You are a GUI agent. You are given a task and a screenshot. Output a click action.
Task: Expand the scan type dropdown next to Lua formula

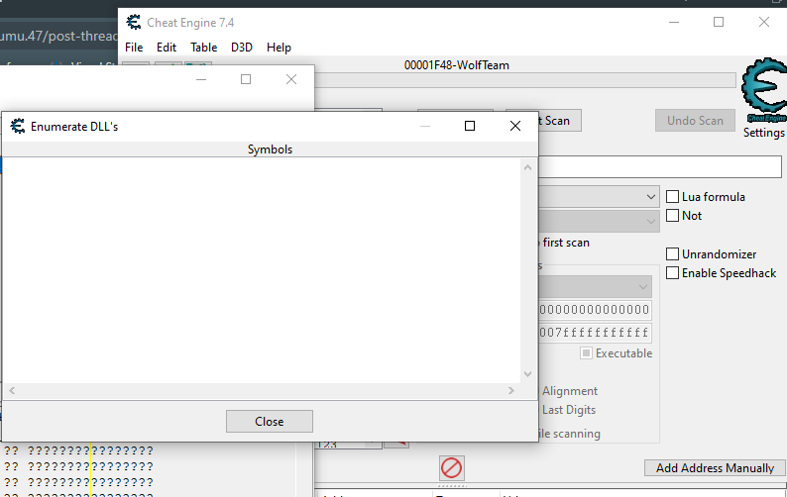click(650, 197)
